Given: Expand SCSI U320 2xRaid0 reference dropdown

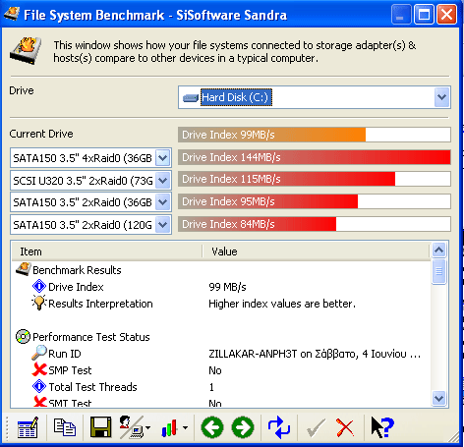Looking at the screenshot, I should (x=163, y=181).
